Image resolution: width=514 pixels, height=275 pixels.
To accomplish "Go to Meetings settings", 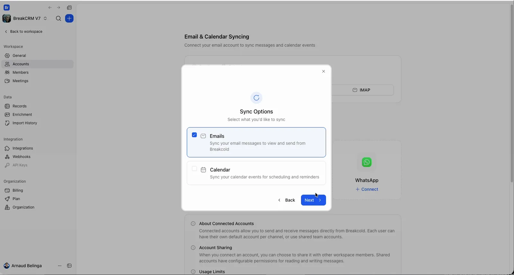I will pos(37,81).
